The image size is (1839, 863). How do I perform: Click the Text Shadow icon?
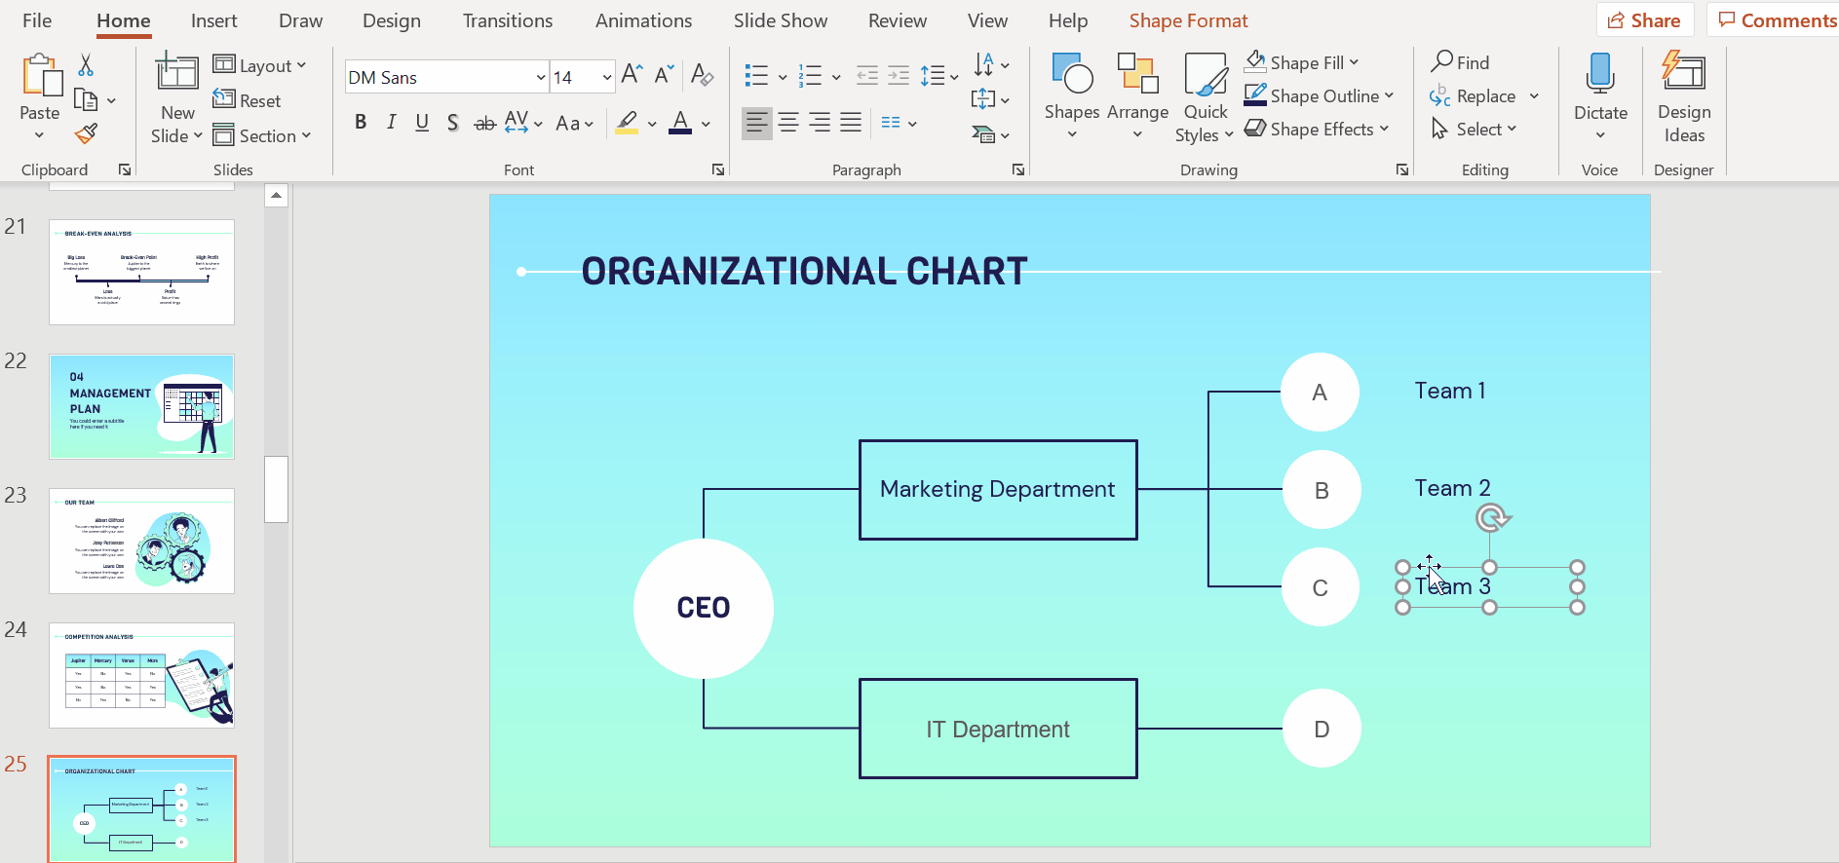point(452,123)
